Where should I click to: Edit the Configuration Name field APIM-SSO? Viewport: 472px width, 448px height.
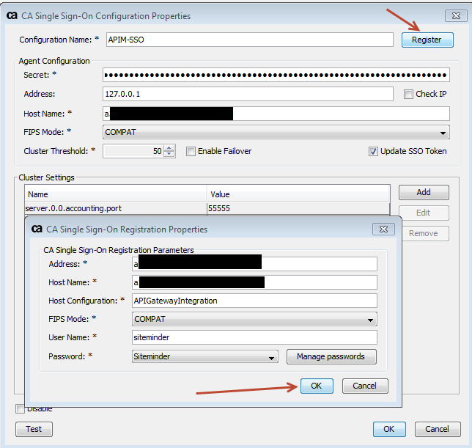tap(249, 40)
